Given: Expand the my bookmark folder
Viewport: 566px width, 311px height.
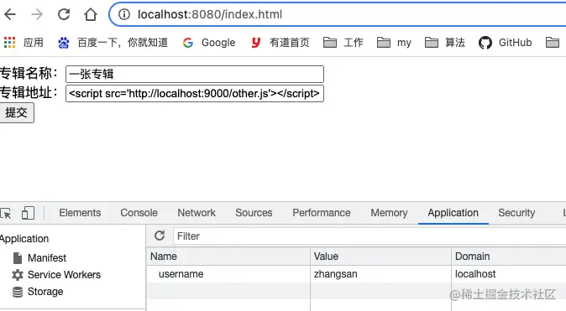Looking at the screenshot, I should click(x=394, y=43).
